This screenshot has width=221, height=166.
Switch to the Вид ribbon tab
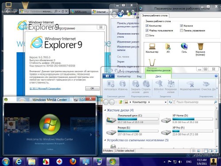point(139,77)
